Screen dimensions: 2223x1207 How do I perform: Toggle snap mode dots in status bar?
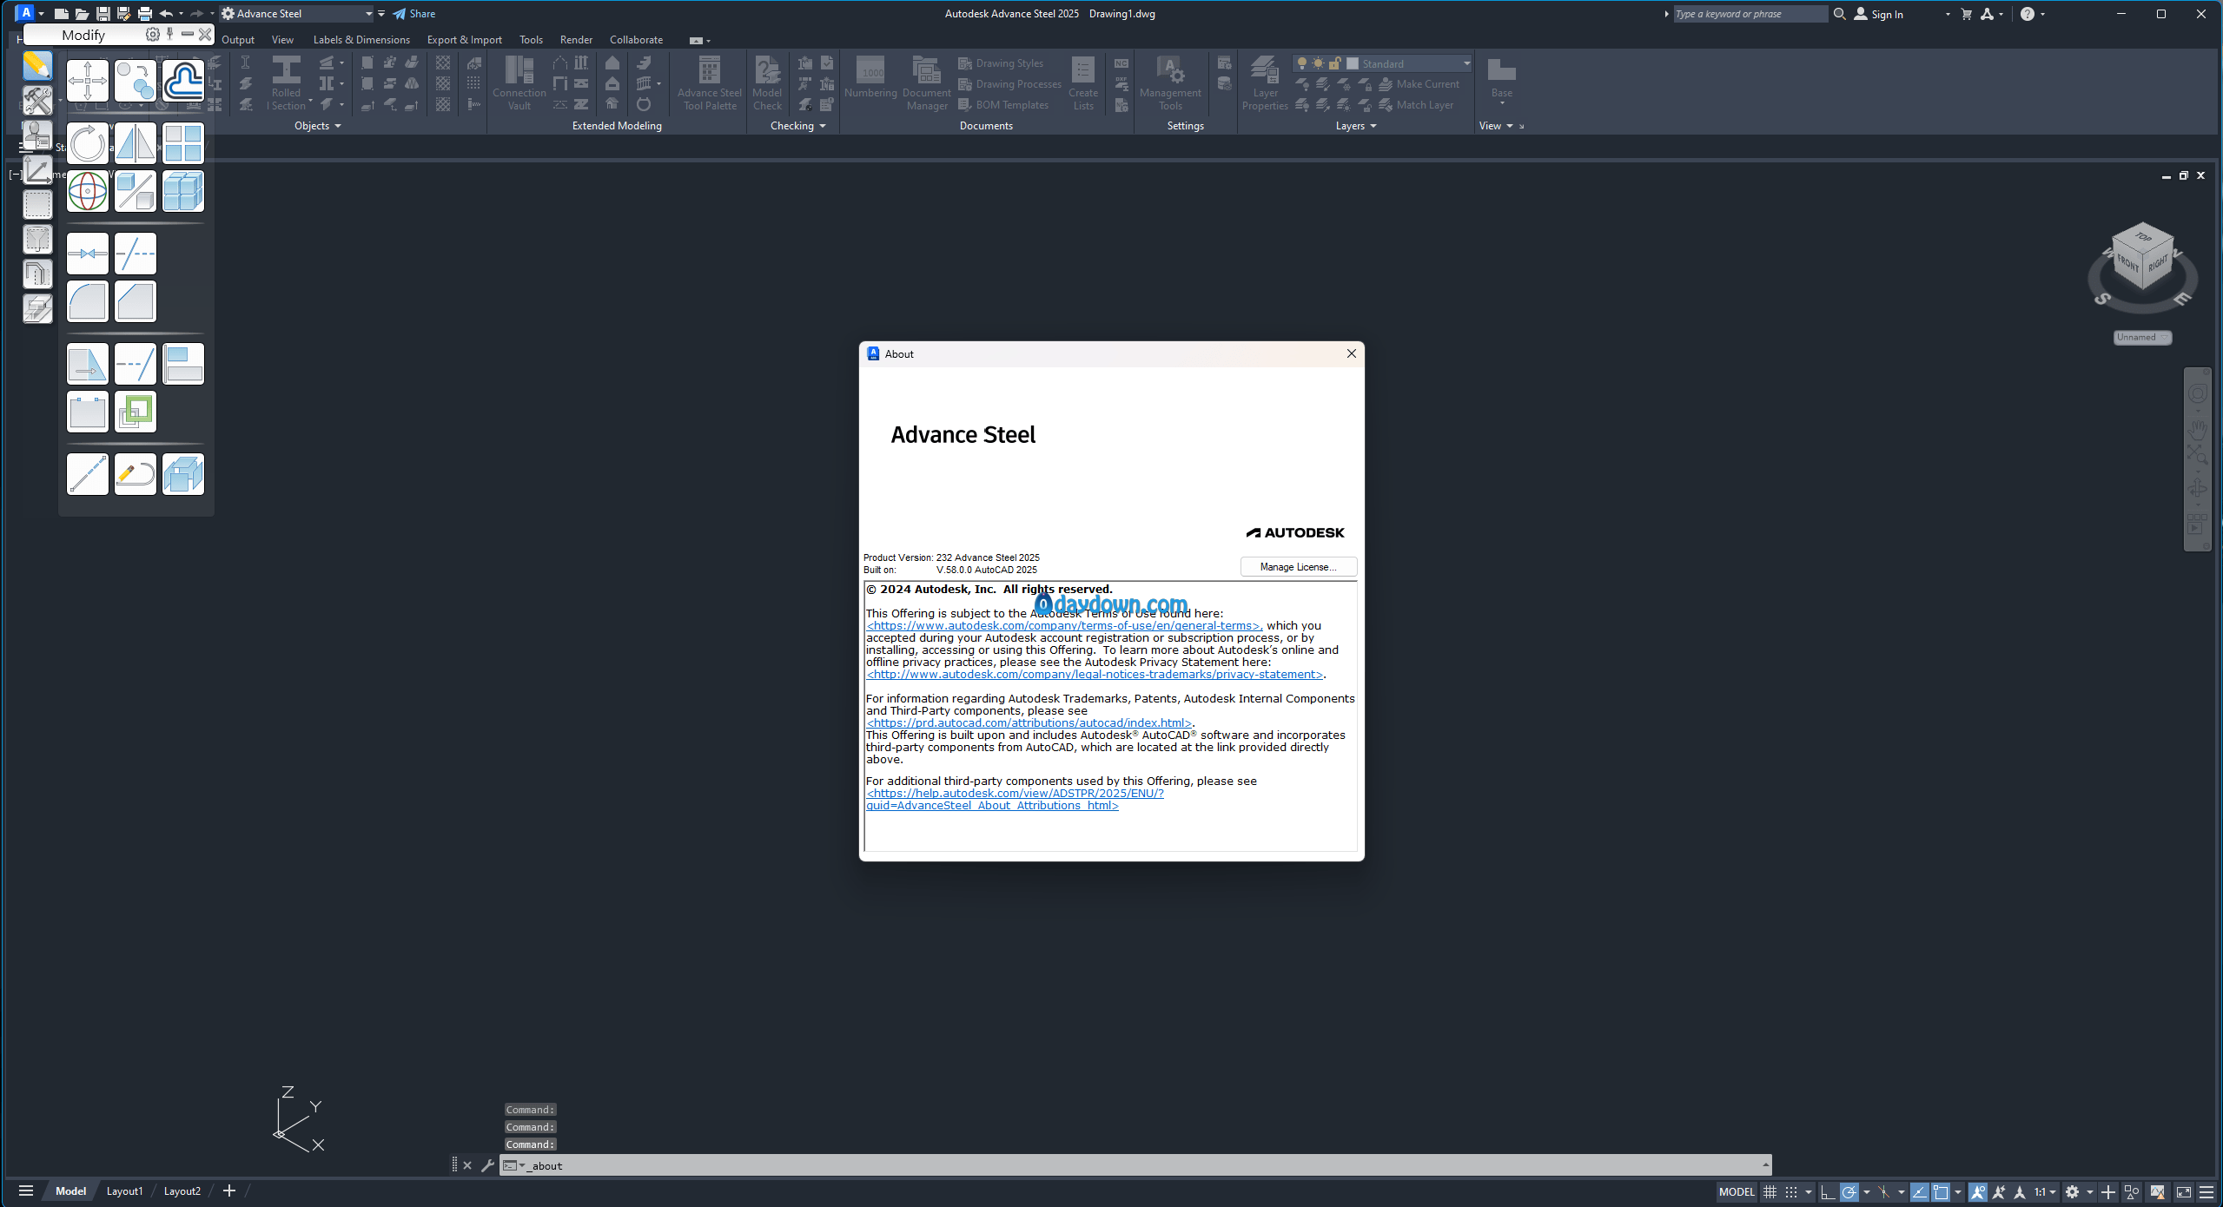click(x=1791, y=1191)
